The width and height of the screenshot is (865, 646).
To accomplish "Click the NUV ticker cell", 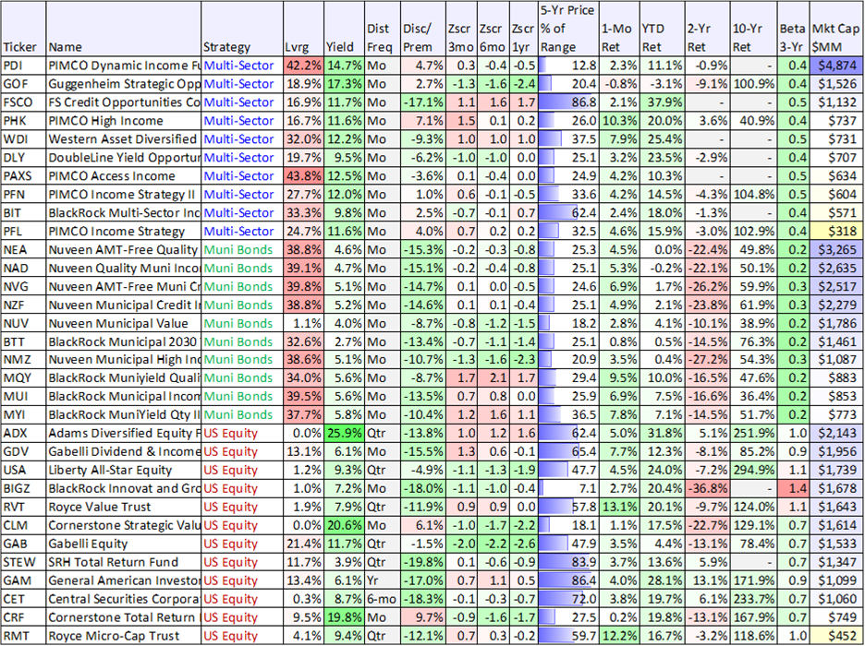I will pyautogui.click(x=24, y=323).
